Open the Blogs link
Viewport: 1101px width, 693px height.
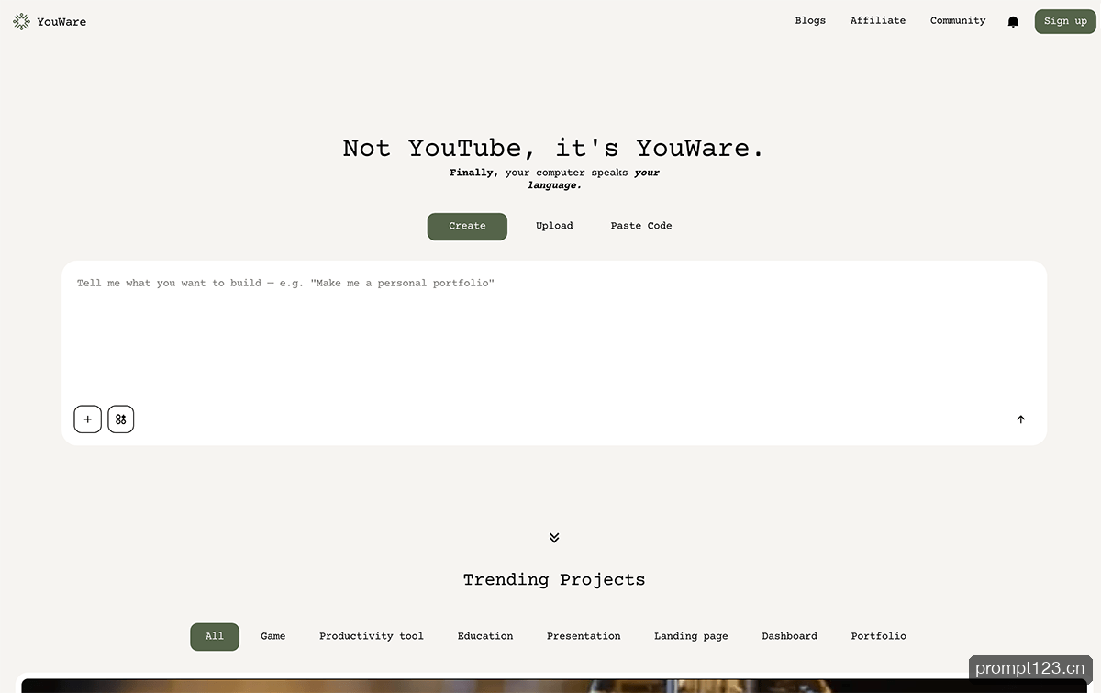coord(810,20)
